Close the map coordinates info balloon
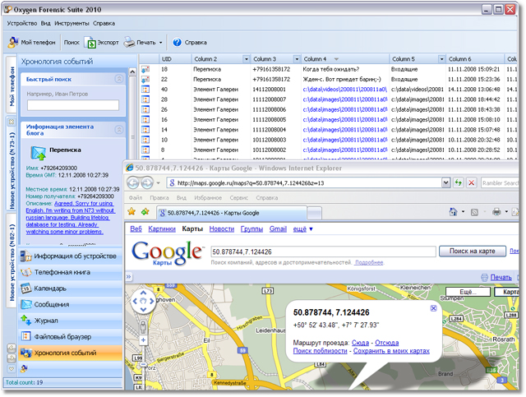The image size is (526, 397). (x=433, y=308)
